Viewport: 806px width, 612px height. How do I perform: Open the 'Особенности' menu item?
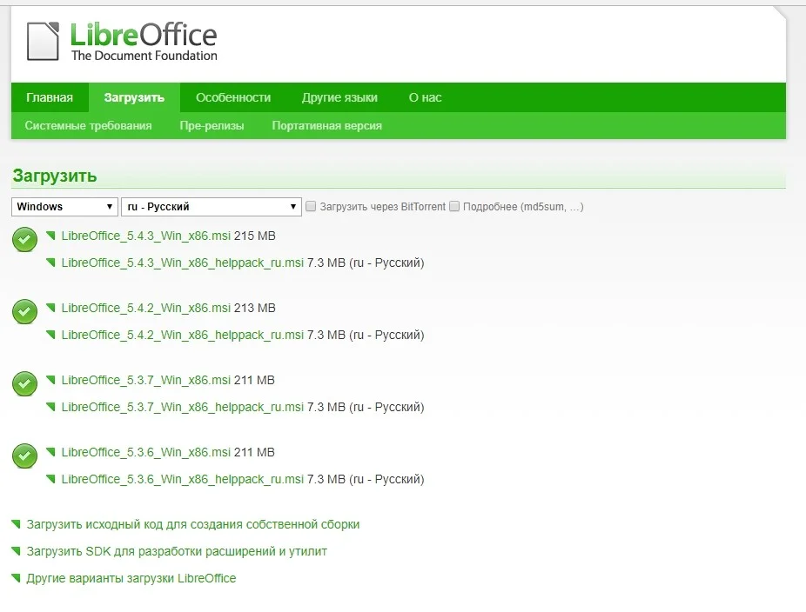click(x=233, y=97)
